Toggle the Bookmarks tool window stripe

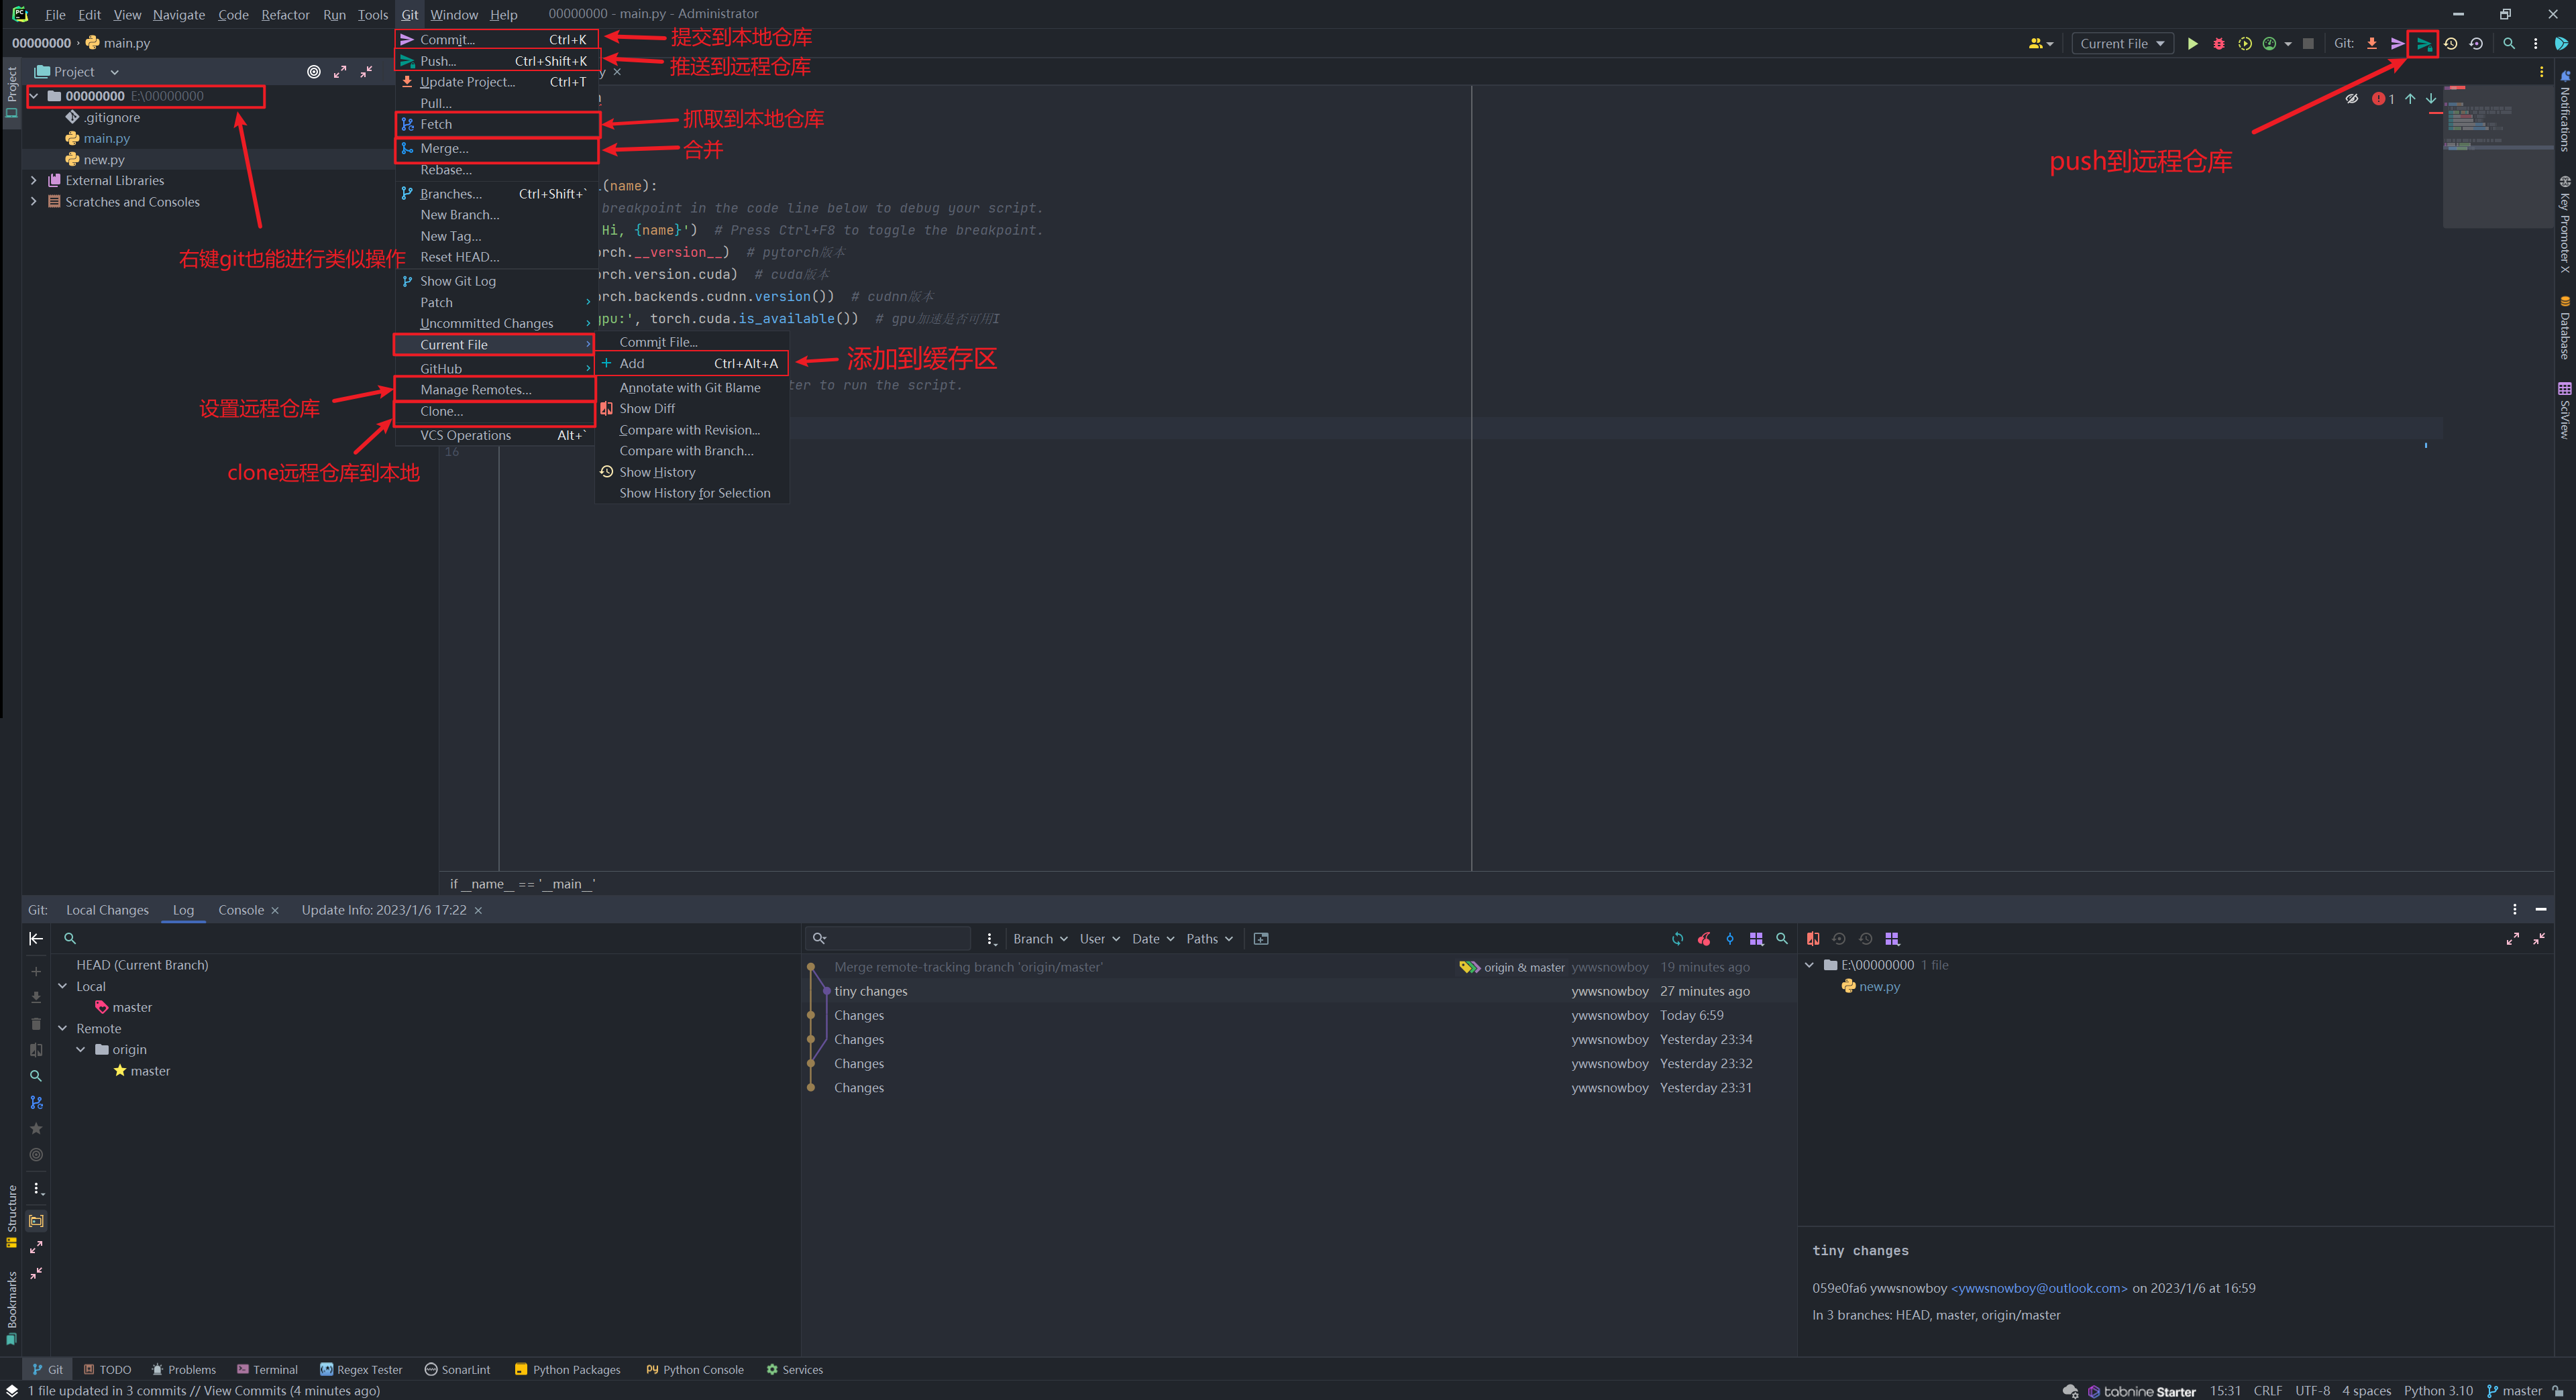11,1308
